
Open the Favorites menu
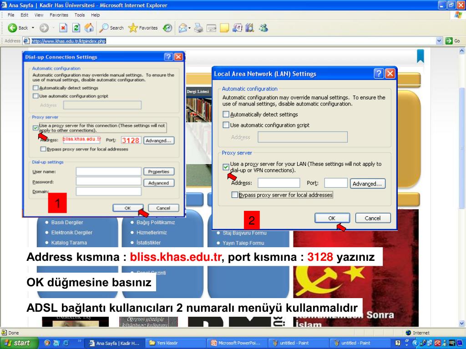tap(59, 15)
